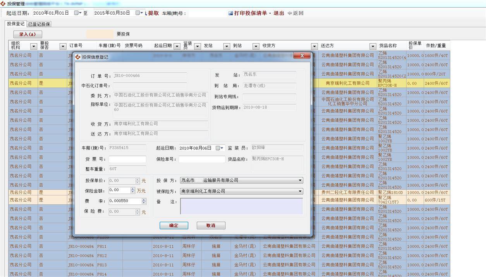Viewport: 486px width, 277px height.
Task: Click the 返回 back arrow icon
Action: pyautogui.click(x=289, y=13)
